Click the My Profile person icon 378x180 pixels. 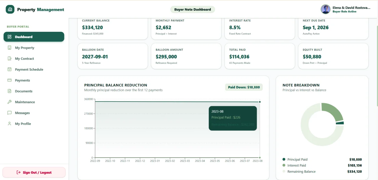tap(9, 124)
